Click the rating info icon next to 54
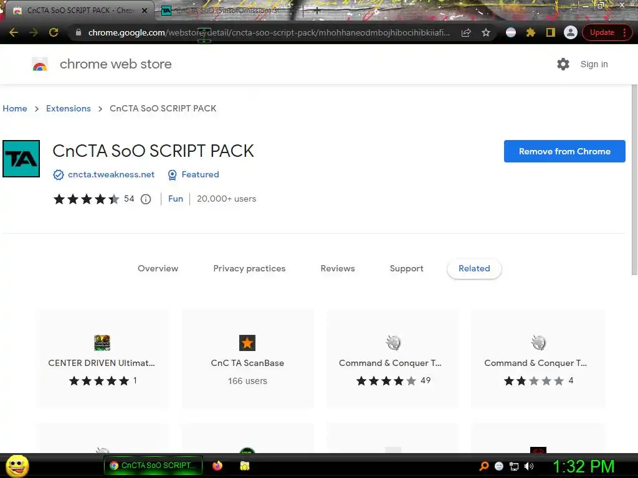The width and height of the screenshot is (638, 478). 146,199
